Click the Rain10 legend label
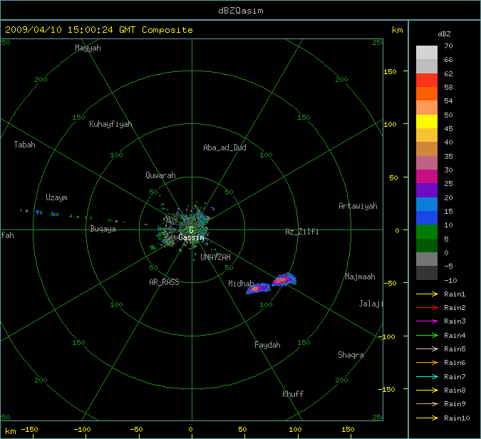481x439 pixels. 457,418
